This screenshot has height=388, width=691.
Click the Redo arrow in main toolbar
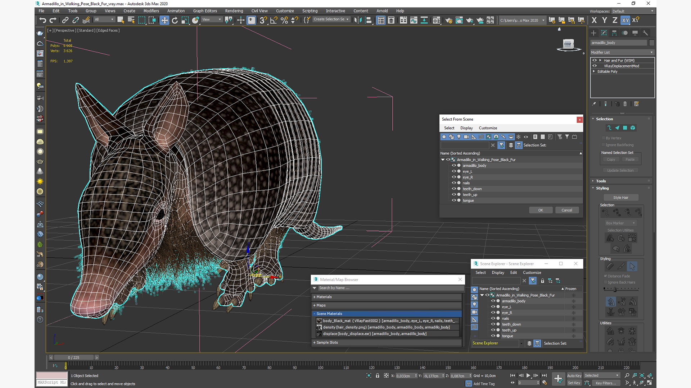pyautogui.click(x=53, y=20)
